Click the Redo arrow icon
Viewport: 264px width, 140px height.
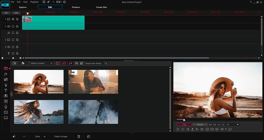point(53,2)
